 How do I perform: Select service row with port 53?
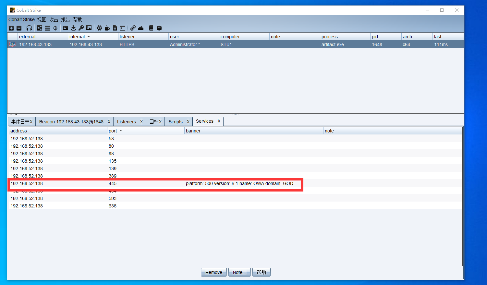pos(236,139)
